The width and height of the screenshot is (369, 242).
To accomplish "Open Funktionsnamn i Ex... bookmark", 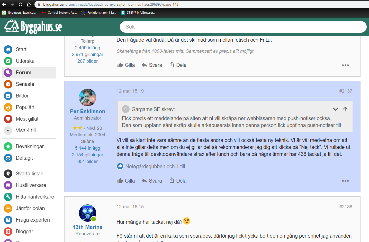I will (99, 13).
